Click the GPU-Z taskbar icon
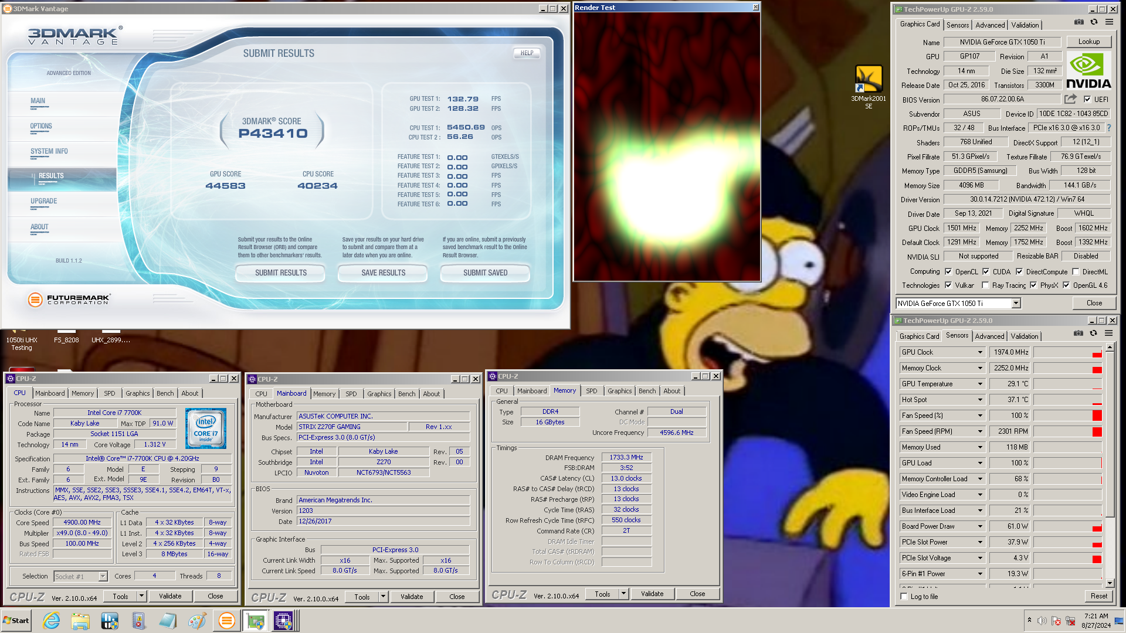 (255, 621)
